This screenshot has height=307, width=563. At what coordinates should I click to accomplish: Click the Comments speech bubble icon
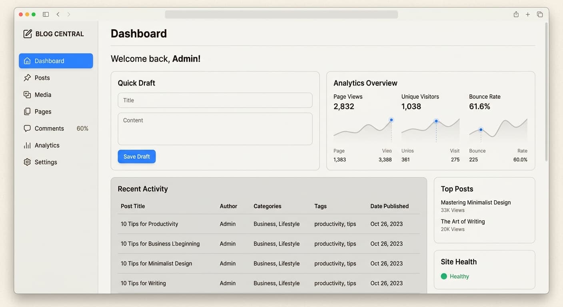[27, 128]
